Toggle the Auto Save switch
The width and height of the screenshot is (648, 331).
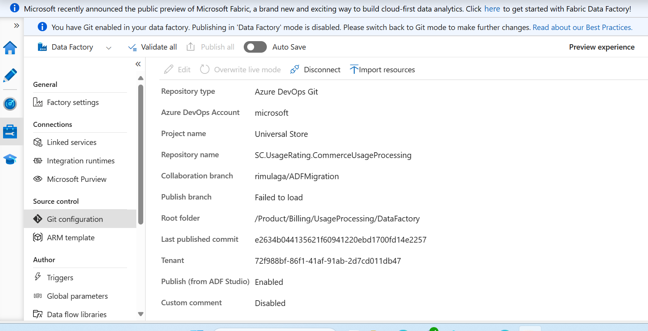pyautogui.click(x=255, y=47)
